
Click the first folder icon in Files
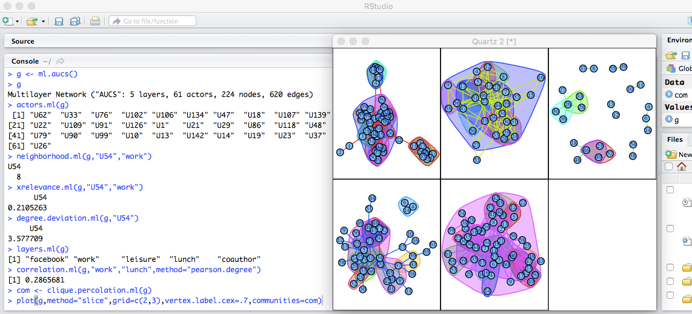[x=687, y=268]
